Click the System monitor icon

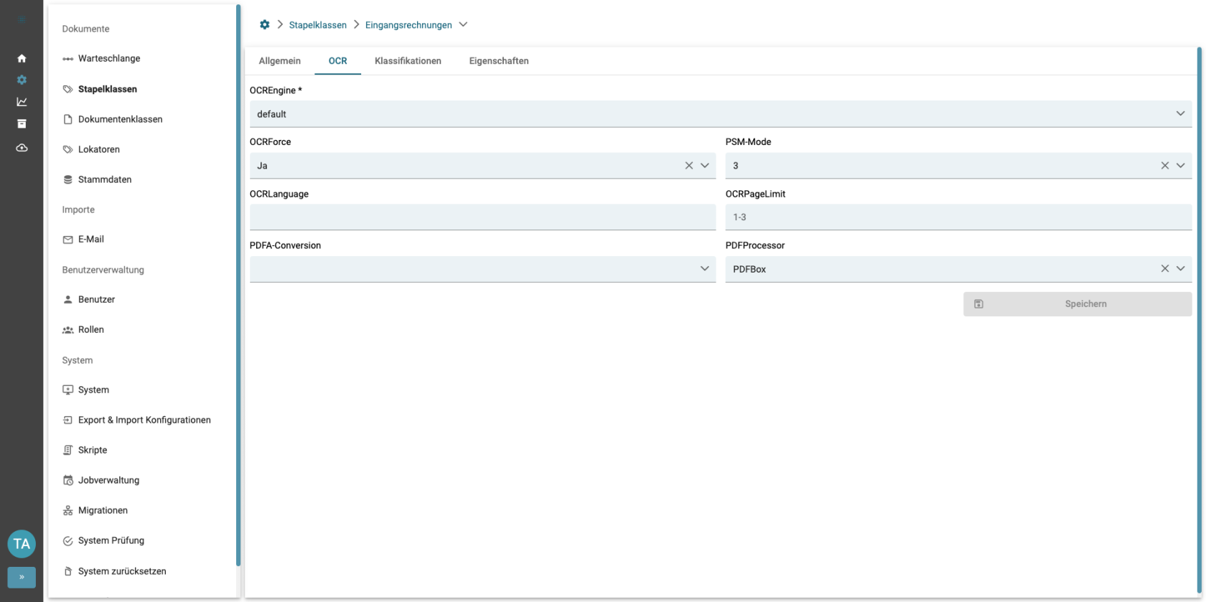67,390
